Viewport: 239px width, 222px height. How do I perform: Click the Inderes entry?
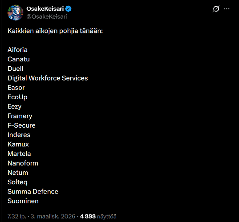19,135
